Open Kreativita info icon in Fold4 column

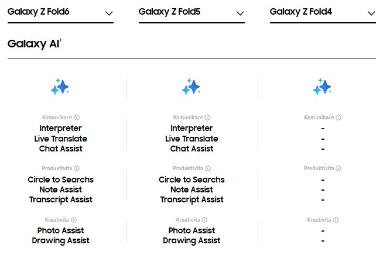[x=336, y=220]
